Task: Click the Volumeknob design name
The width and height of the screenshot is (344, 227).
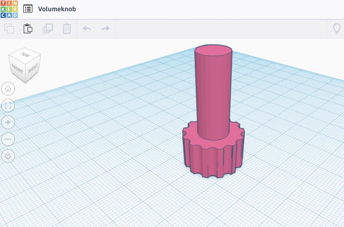Action: [x=57, y=9]
